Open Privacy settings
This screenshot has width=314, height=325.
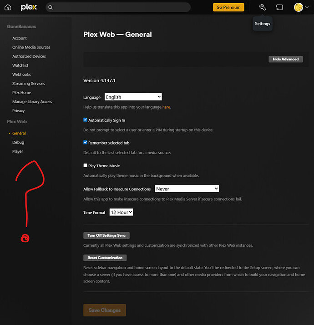pyautogui.click(x=18, y=111)
